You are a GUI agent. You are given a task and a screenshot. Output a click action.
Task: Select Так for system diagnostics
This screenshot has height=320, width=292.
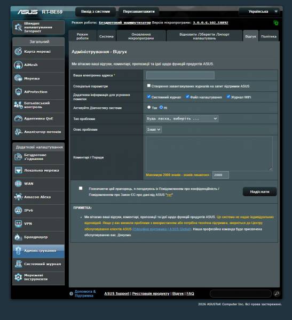[149, 107]
